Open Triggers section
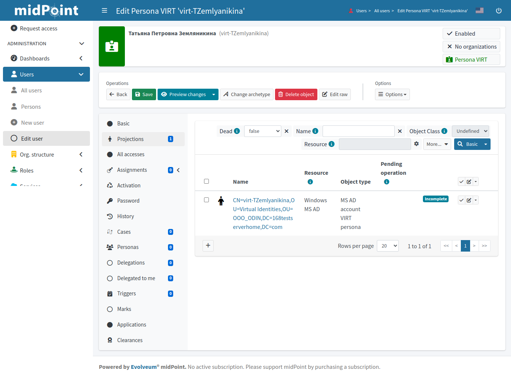The width and height of the screenshot is (511, 377). point(143,294)
